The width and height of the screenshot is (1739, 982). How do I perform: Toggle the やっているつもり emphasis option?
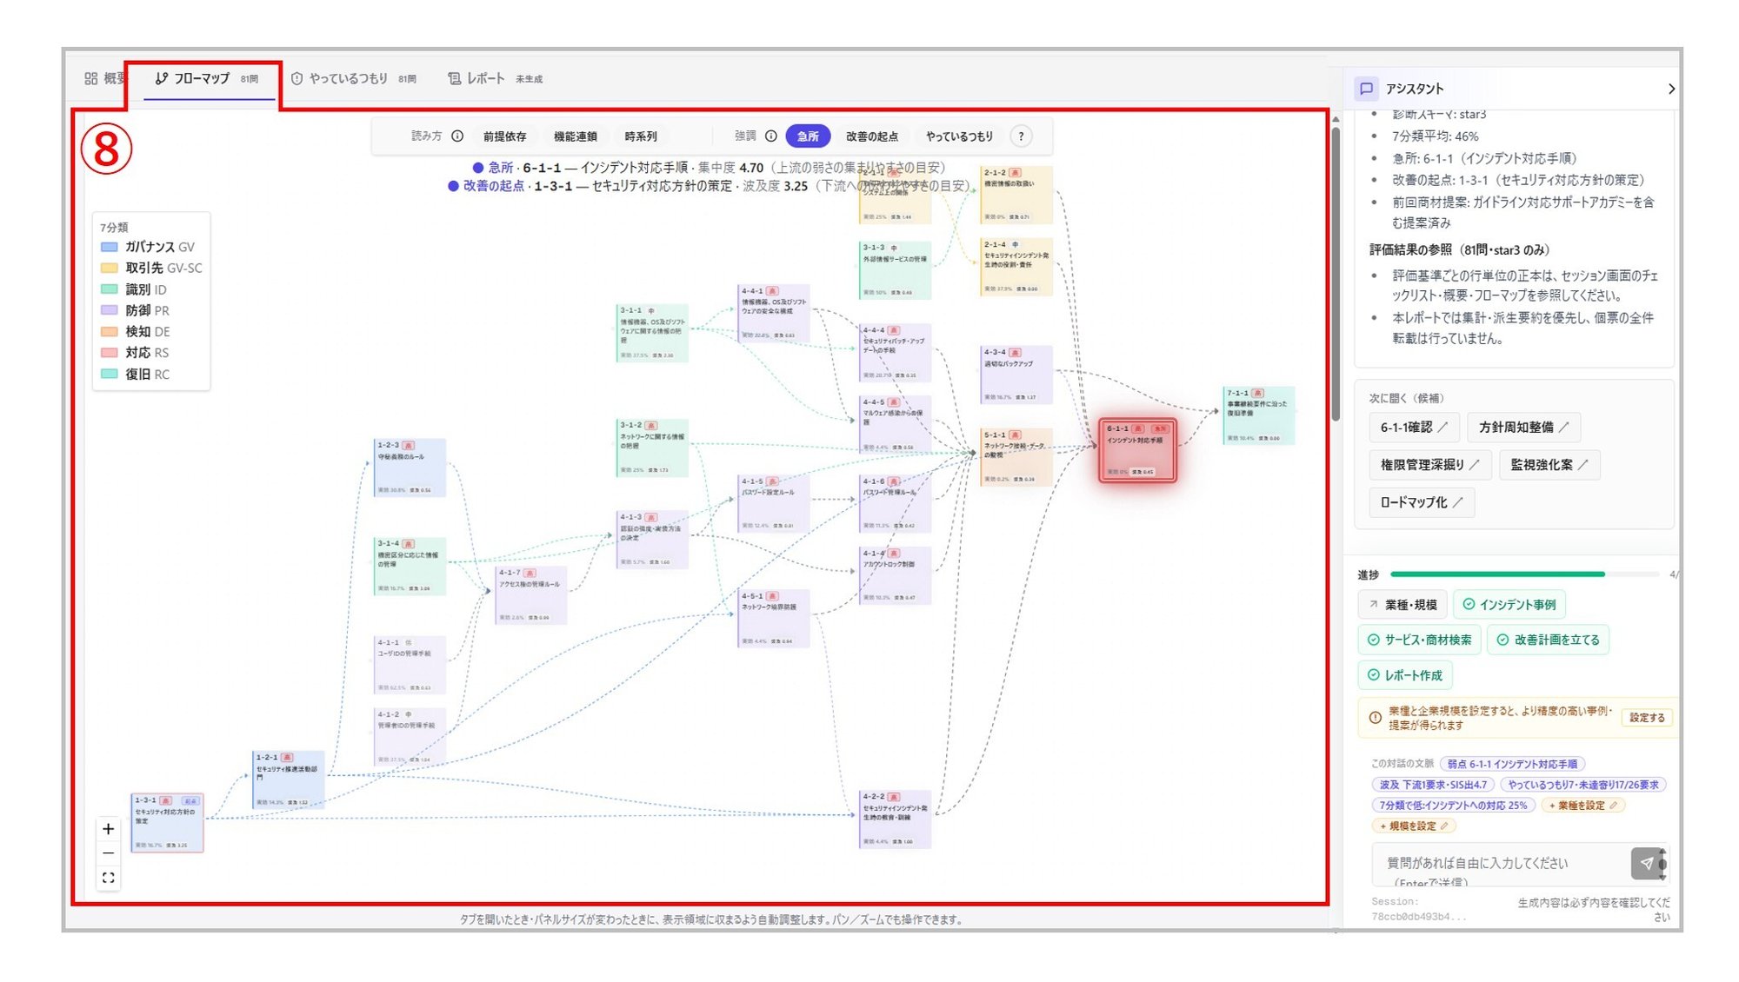pos(959,136)
